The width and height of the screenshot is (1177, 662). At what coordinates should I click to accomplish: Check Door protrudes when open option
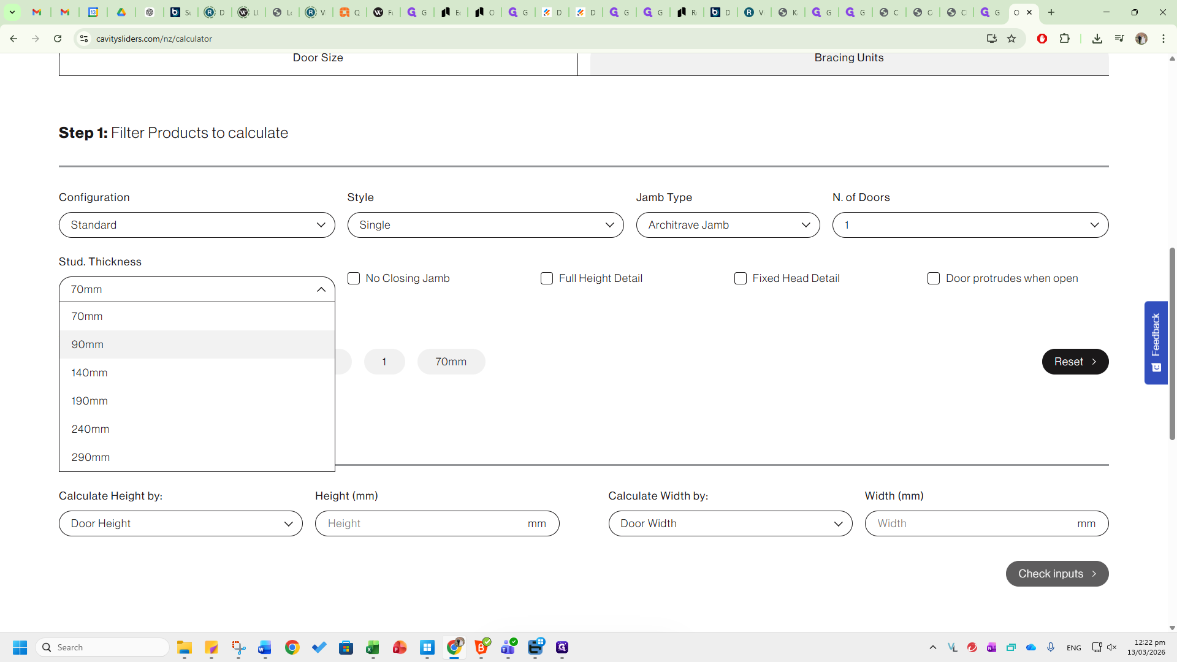934,278
